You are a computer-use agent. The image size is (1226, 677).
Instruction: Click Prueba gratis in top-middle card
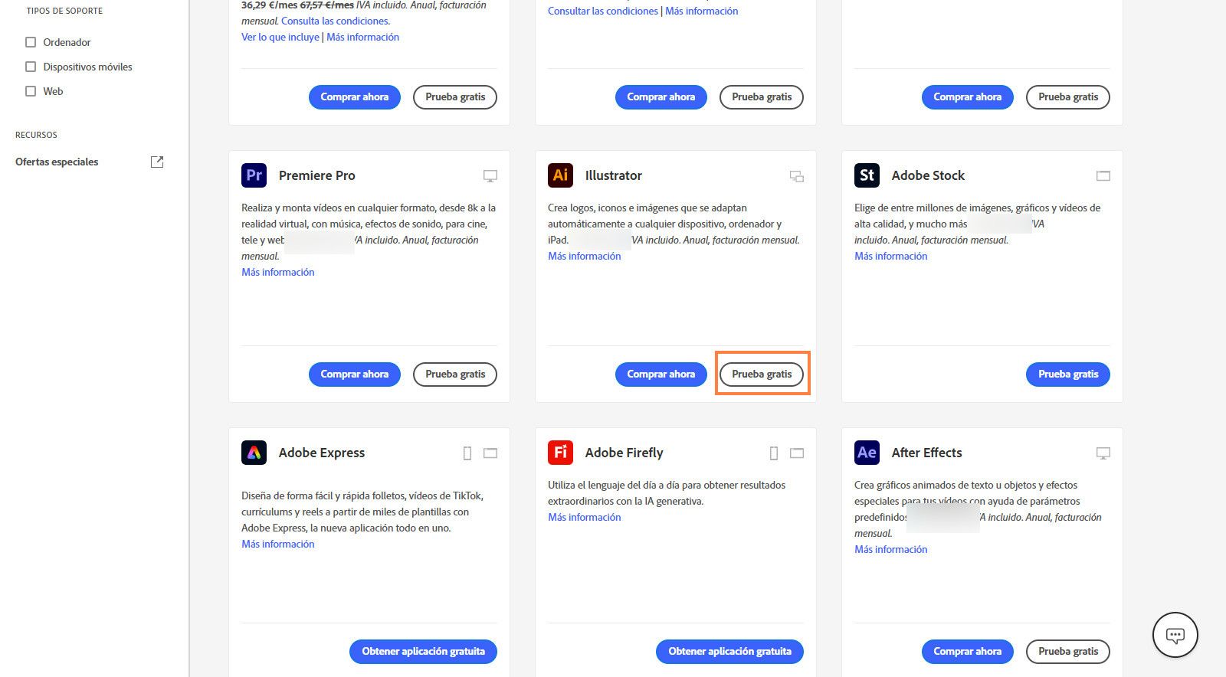click(762, 97)
